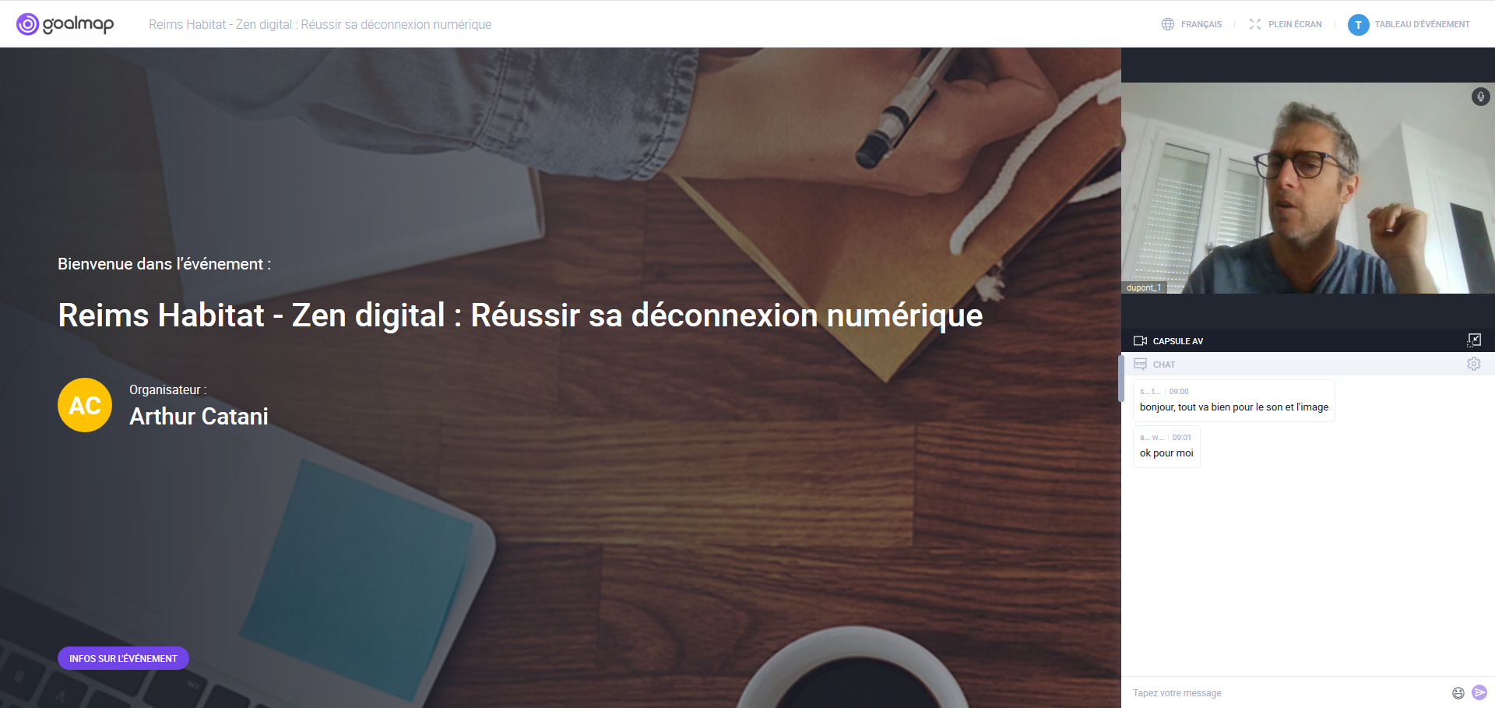Click the fullscreen arrows icon
Screen dimensions: 1495x708
pyautogui.click(x=1254, y=24)
